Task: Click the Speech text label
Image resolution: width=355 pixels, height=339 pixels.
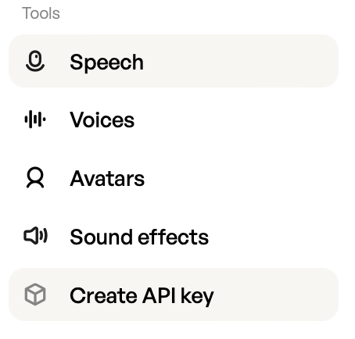Action: 106,62
